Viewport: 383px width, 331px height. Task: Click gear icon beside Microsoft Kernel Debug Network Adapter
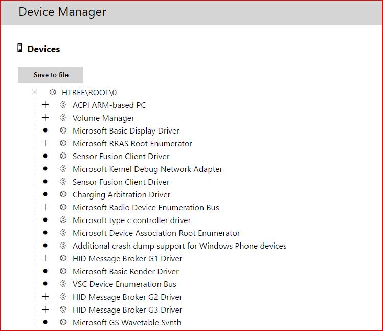tap(63, 169)
